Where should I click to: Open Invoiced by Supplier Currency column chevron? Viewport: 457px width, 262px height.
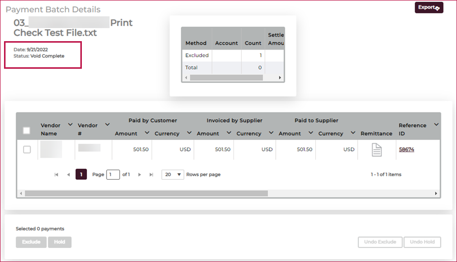(271, 133)
